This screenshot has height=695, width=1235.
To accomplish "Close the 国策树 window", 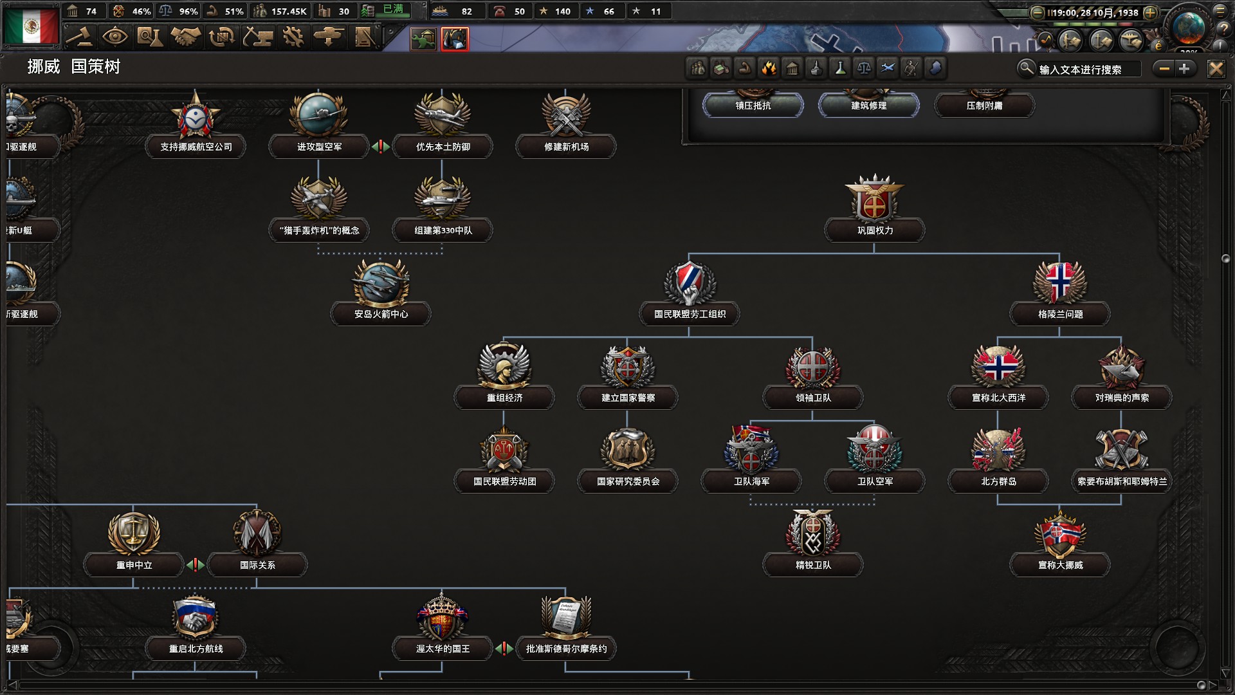I will 1216,69.
